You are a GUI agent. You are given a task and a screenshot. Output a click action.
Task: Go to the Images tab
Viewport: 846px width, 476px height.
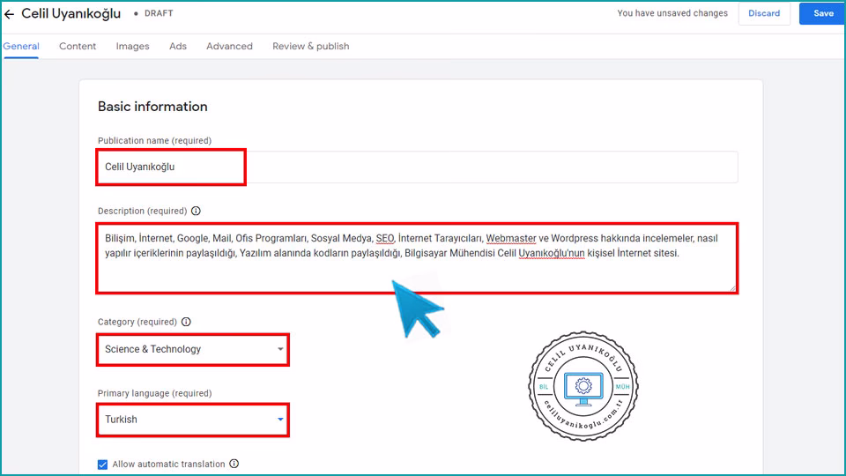click(132, 46)
